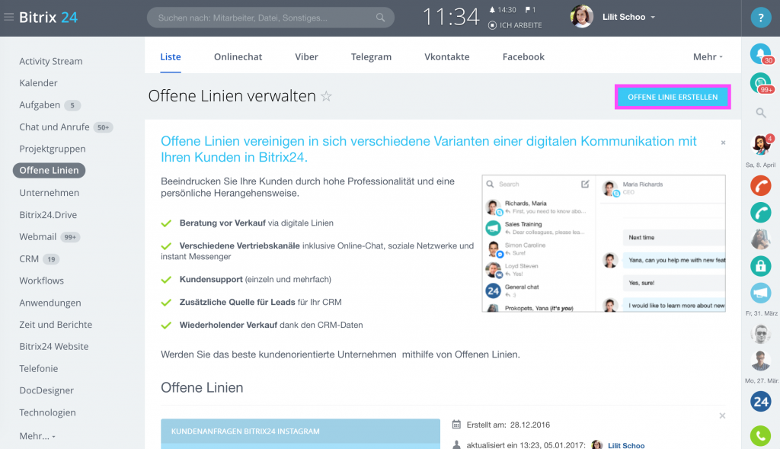This screenshot has width=780, height=449.
Task: Open Zeit und Berichte
Action: click(56, 325)
